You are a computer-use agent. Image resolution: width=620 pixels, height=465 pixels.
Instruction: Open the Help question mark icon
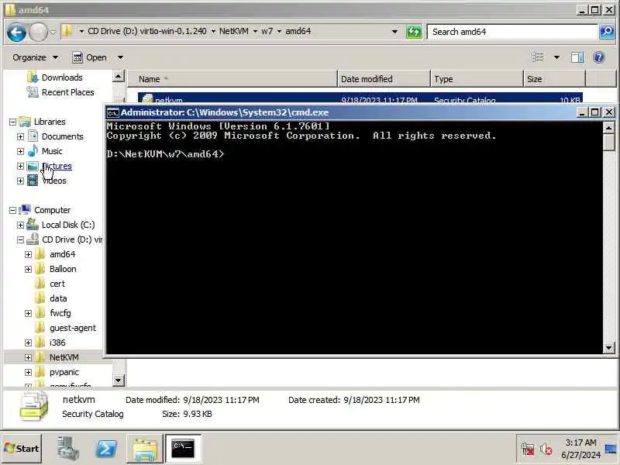pos(599,57)
